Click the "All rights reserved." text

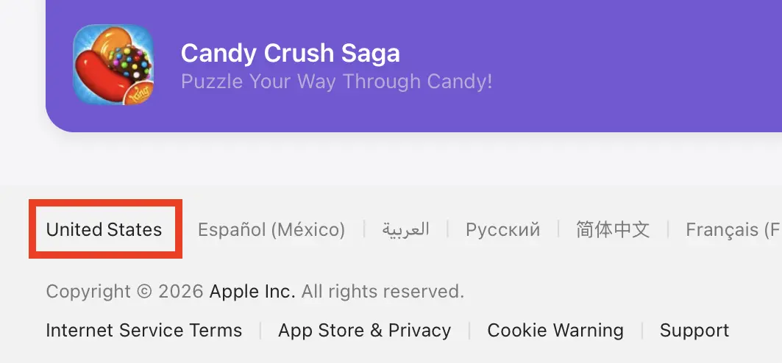(383, 292)
